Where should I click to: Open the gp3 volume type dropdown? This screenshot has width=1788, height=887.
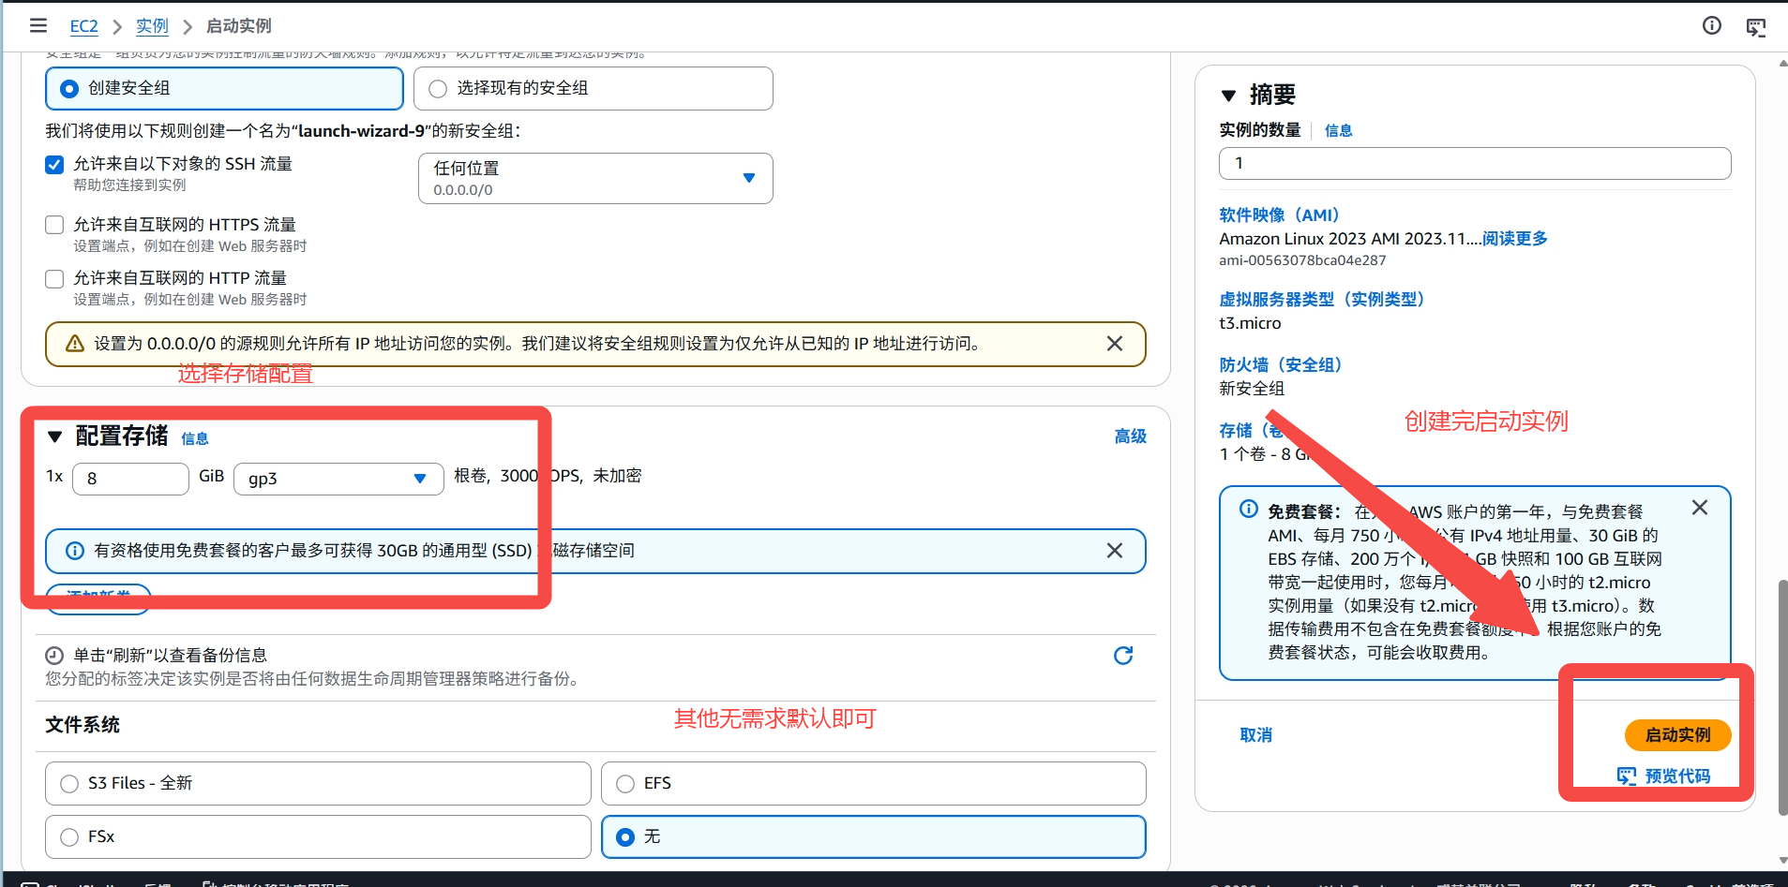coord(338,479)
